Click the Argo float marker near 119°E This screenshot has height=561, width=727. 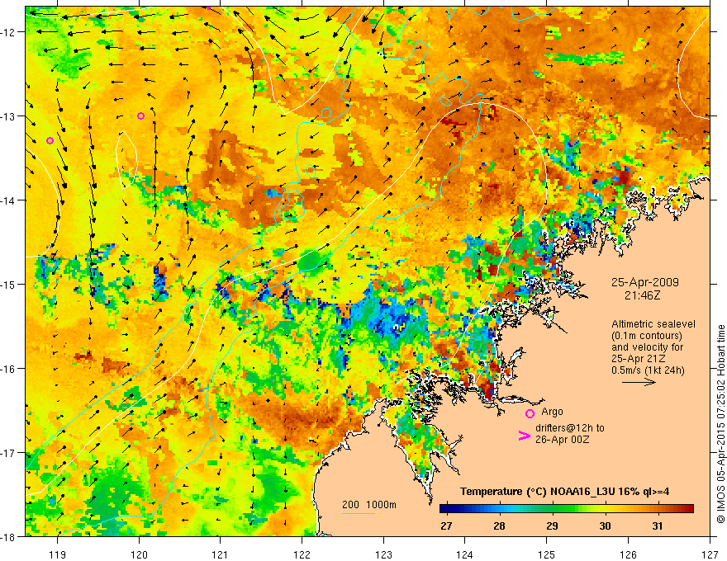click(50, 141)
